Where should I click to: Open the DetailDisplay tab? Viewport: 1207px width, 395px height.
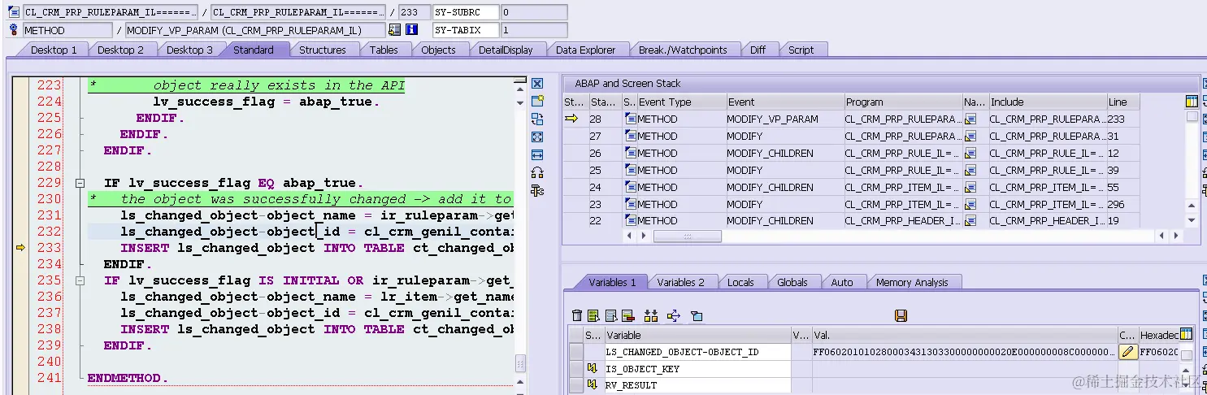(x=506, y=50)
